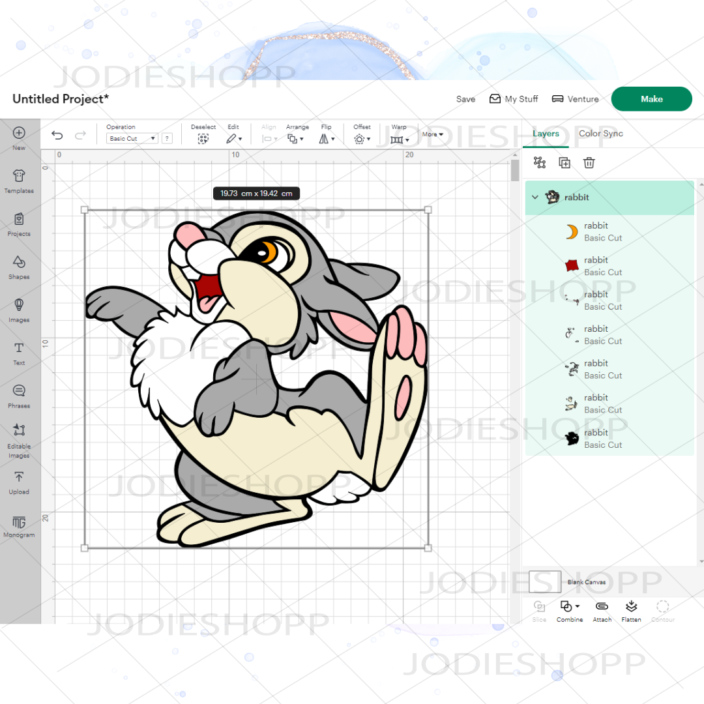Click the bottom-right resize handle

coord(428,548)
